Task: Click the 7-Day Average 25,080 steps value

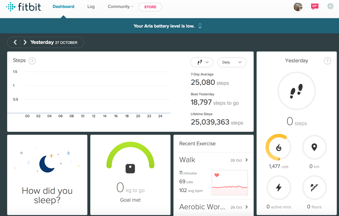Action: point(210,82)
